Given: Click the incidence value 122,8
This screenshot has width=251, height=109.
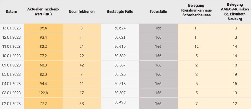Looking at the screenshot, I should click(43, 93).
